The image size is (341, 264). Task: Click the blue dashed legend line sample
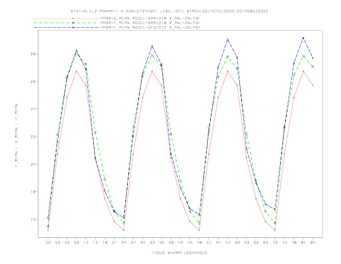point(67,28)
